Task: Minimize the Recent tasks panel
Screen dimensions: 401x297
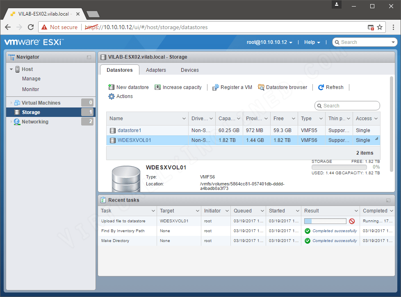Action: pos(388,201)
